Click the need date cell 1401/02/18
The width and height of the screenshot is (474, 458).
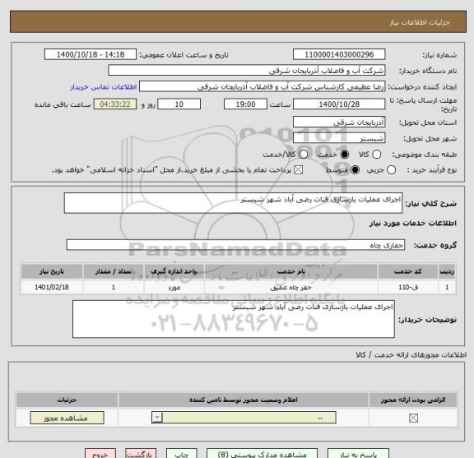pyautogui.click(x=51, y=287)
